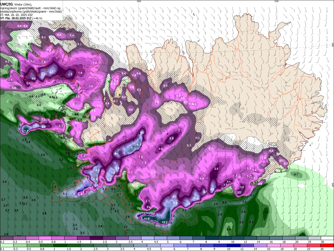This screenshot has height=251, width=334.
Task: Click the 'Vindur (10m)' caption text
Action: [23, 4]
